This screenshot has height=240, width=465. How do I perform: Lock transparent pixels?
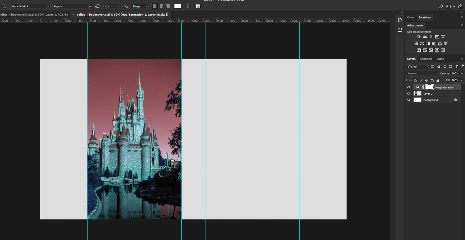tap(416, 80)
